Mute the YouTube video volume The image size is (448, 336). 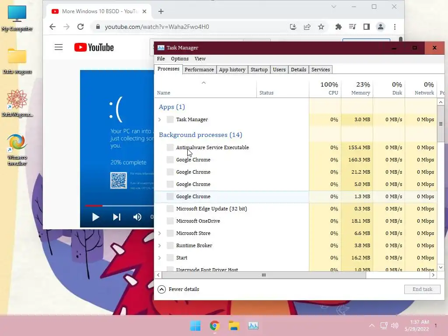tap(137, 217)
